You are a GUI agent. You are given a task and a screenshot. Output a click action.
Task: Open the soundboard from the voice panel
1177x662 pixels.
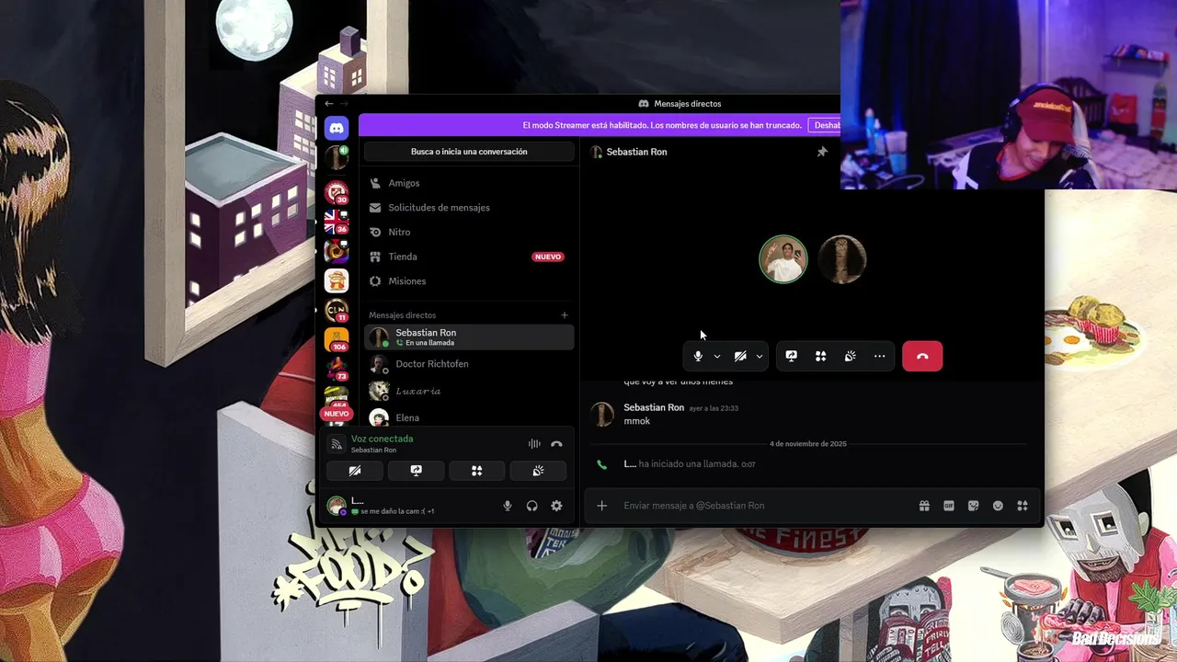coord(538,471)
